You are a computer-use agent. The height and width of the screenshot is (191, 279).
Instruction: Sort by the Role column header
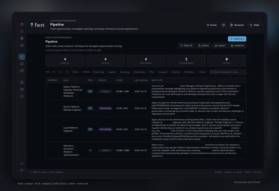click(66, 80)
